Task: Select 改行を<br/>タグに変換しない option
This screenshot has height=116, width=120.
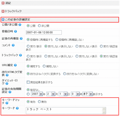Action: 64,74
